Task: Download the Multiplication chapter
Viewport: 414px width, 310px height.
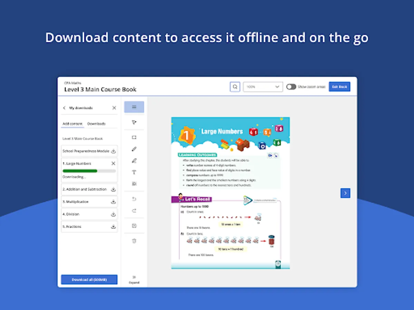Action: (114, 202)
